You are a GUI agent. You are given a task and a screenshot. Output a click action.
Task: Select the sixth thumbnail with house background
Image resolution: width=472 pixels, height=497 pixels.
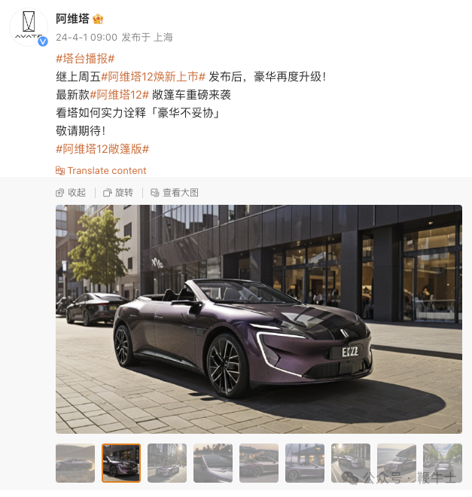click(x=305, y=463)
